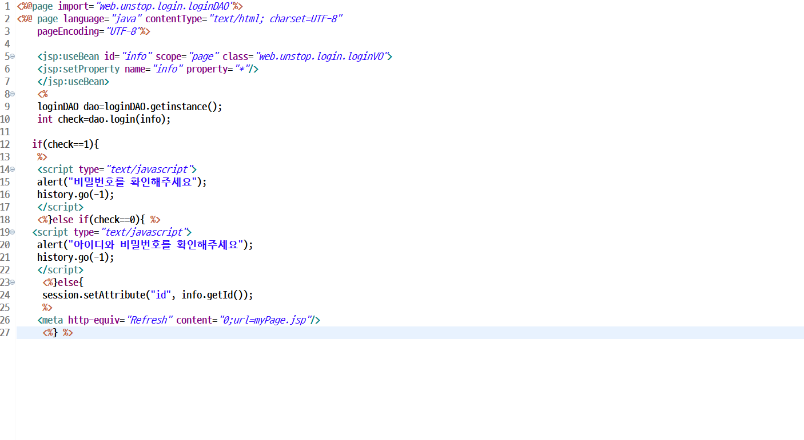Click the jsp:setProperty tag on line 6
Viewport: 804px width, 440px height.
coord(148,69)
